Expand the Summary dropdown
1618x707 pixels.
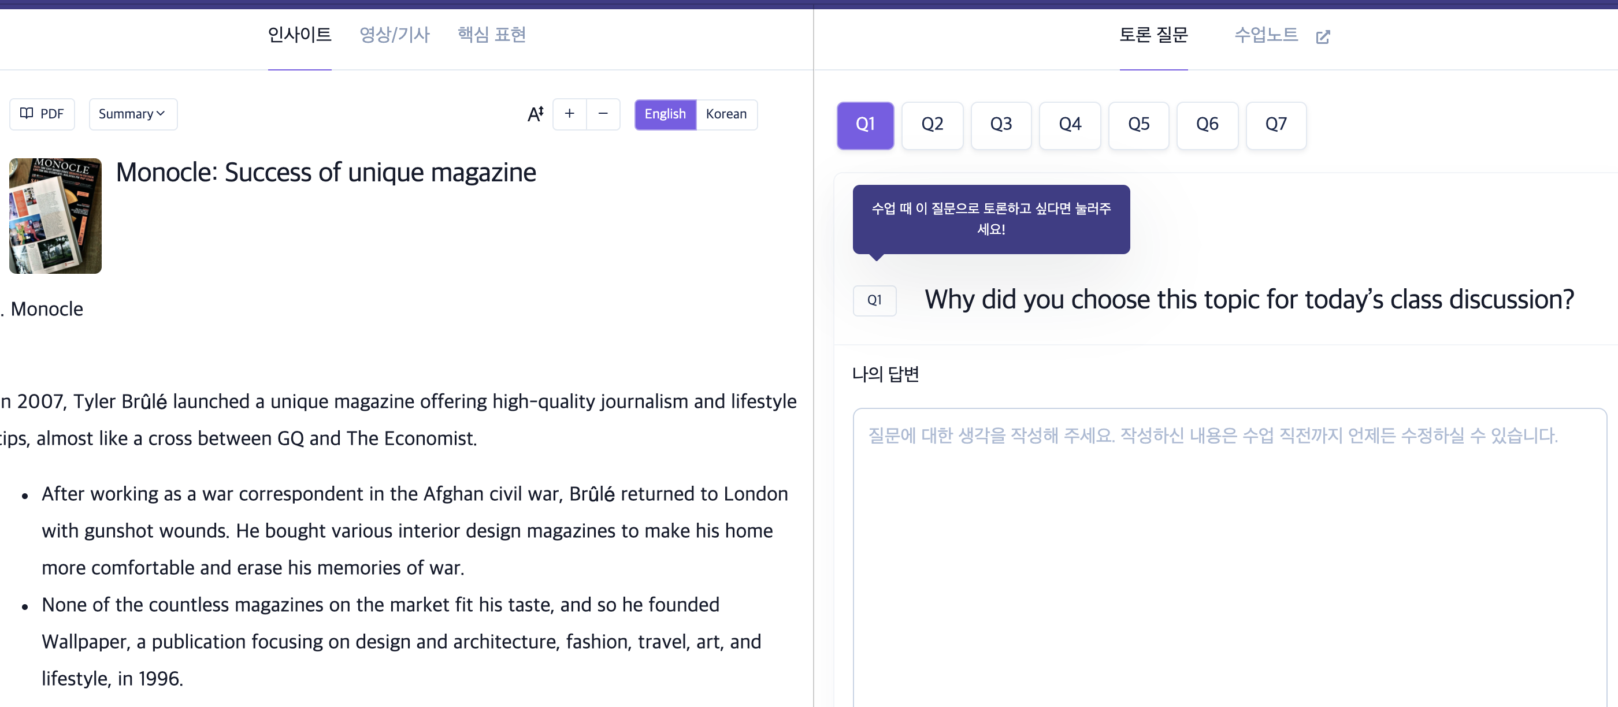(x=132, y=114)
